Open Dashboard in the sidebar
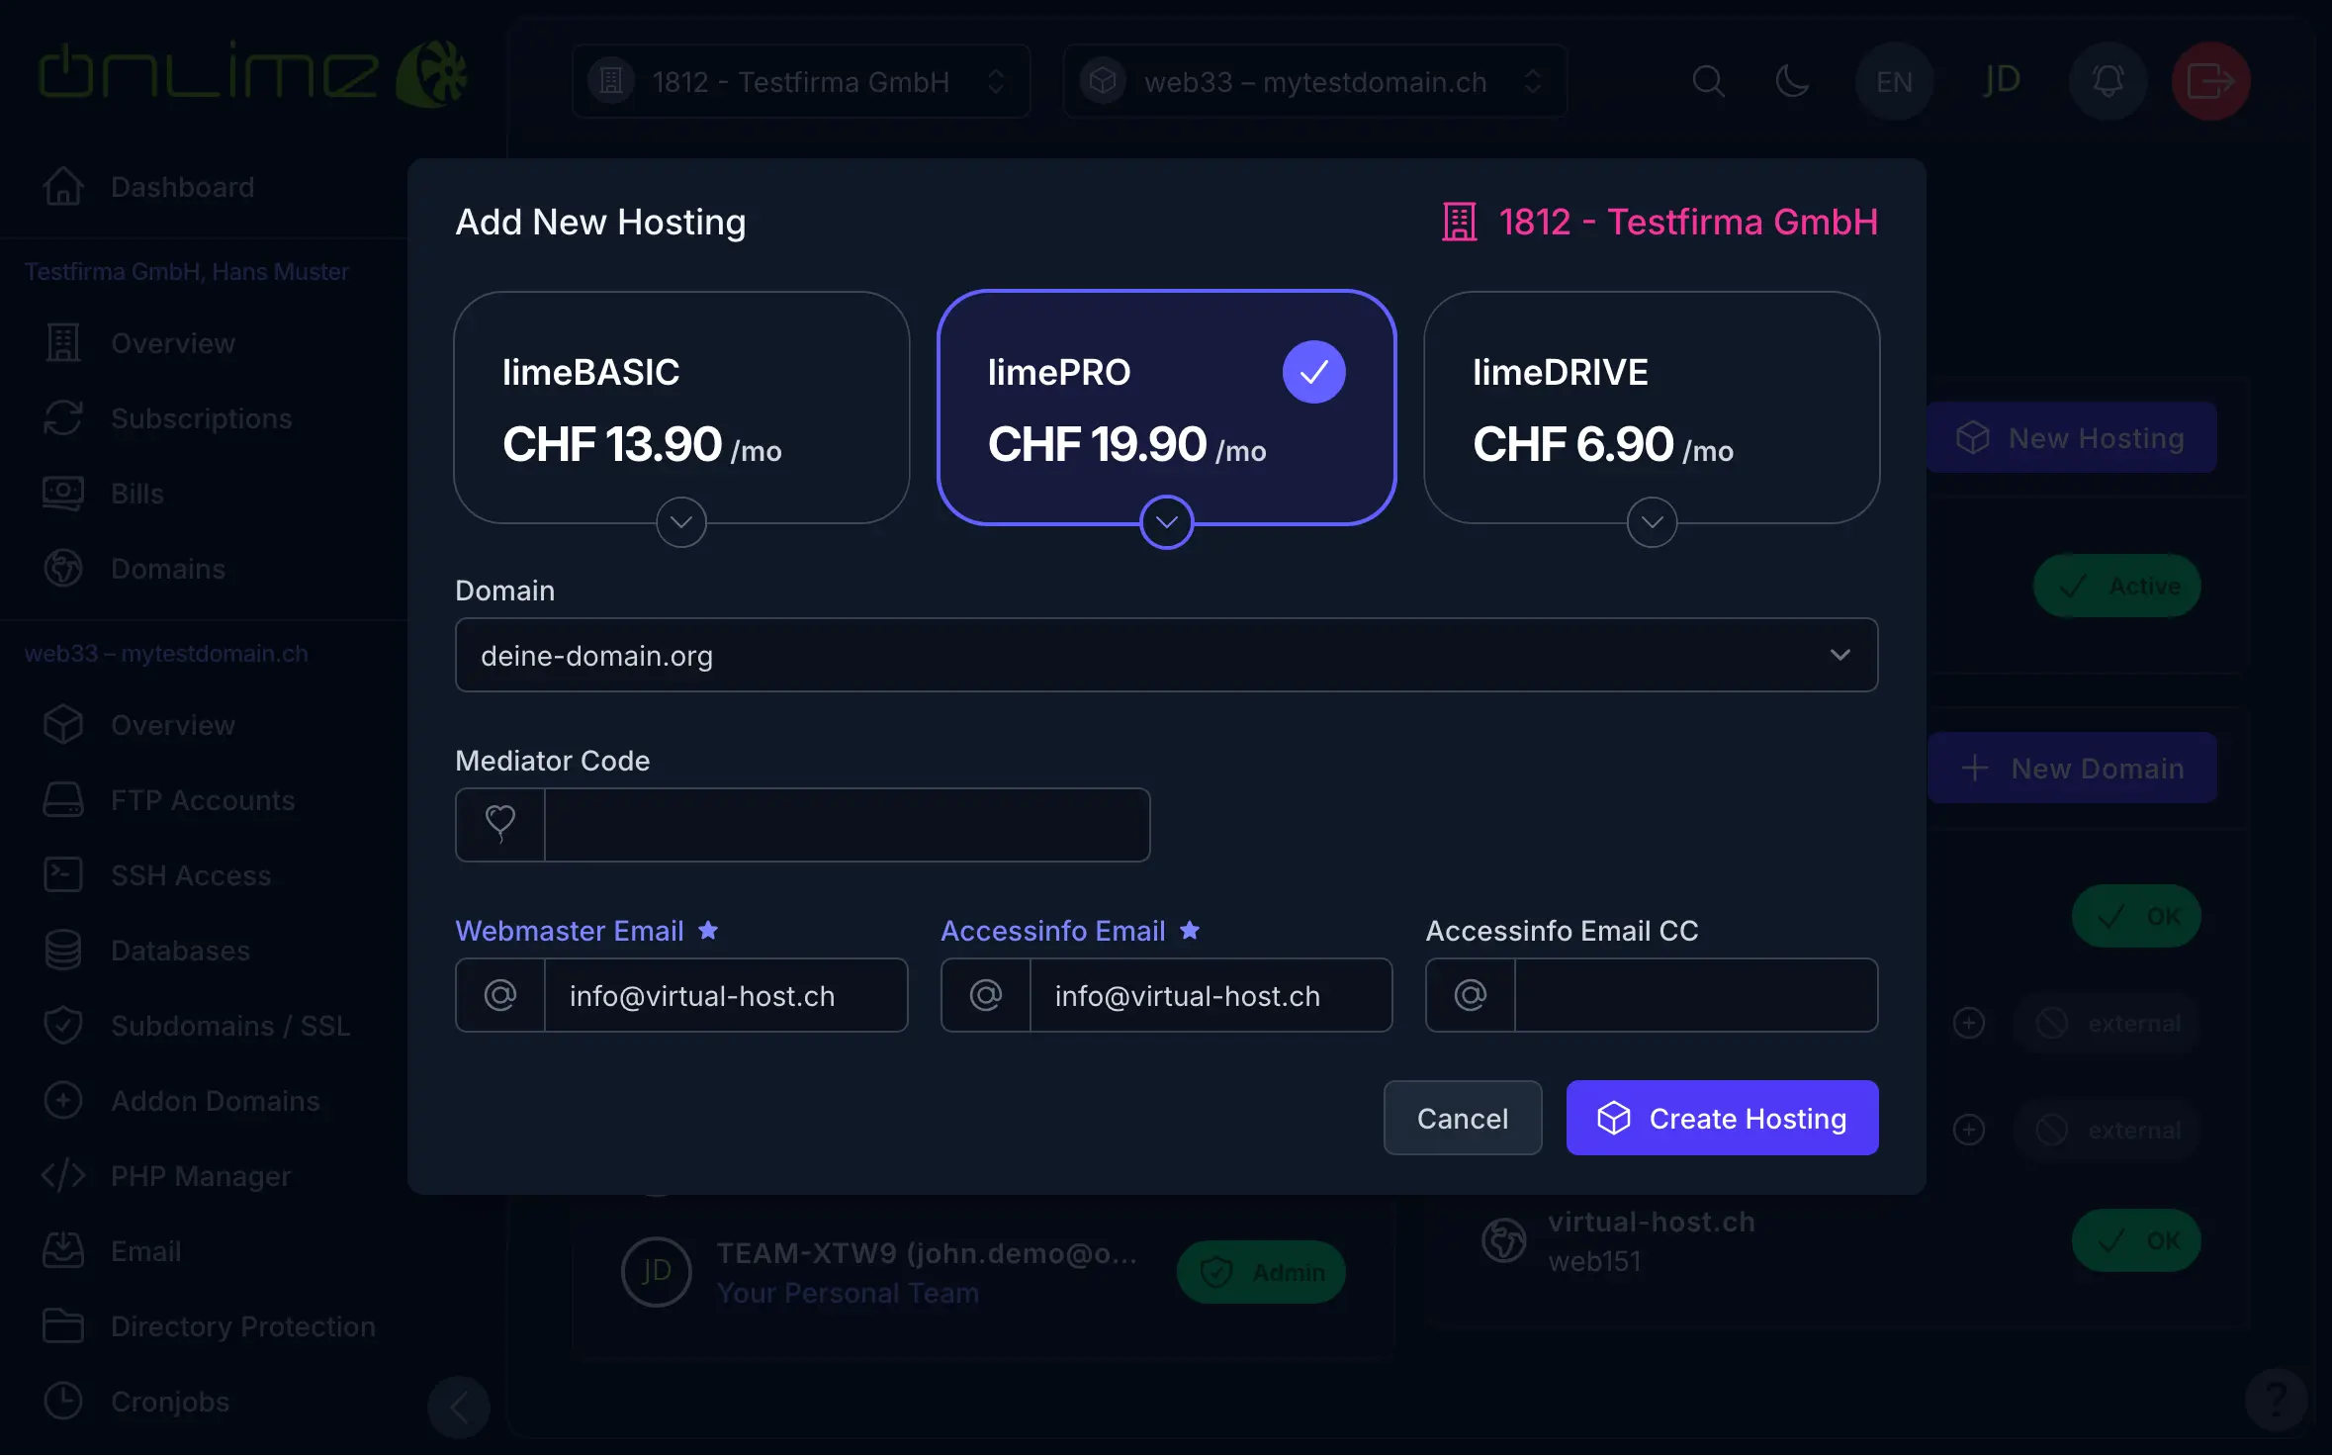 click(x=182, y=187)
